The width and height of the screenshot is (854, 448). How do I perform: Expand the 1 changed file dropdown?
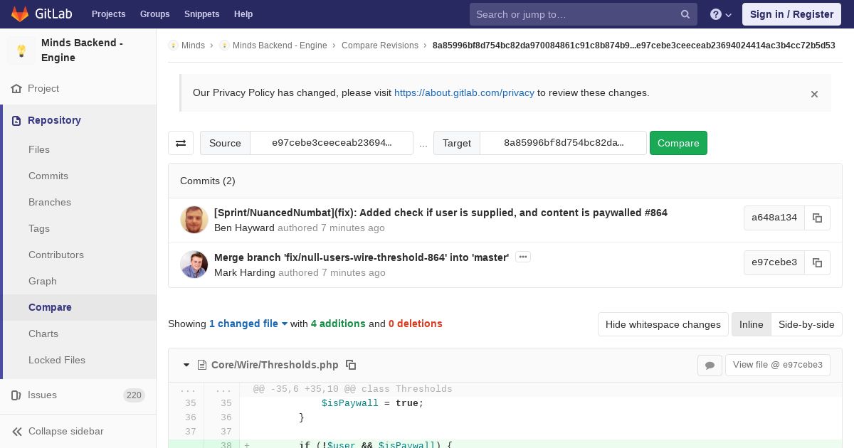pyautogui.click(x=248, y=324)
